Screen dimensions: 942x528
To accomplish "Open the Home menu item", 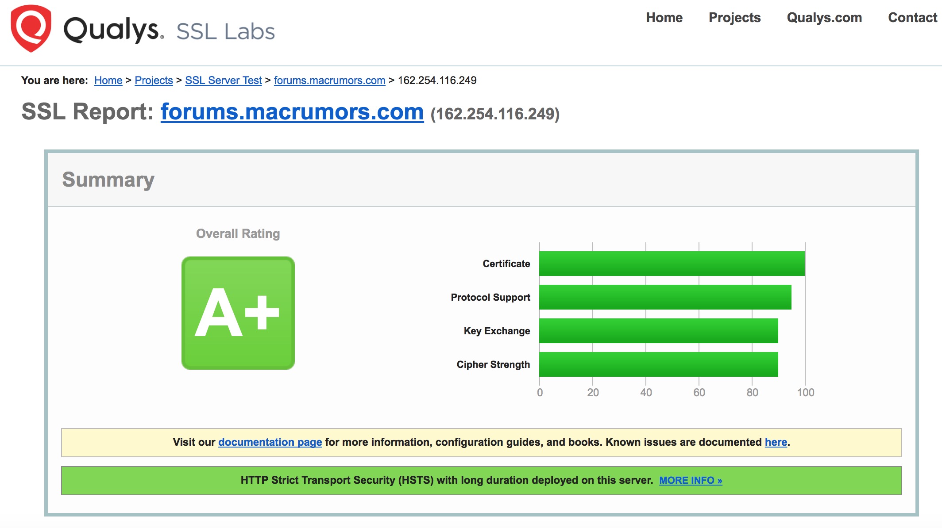I will point(664,18).
